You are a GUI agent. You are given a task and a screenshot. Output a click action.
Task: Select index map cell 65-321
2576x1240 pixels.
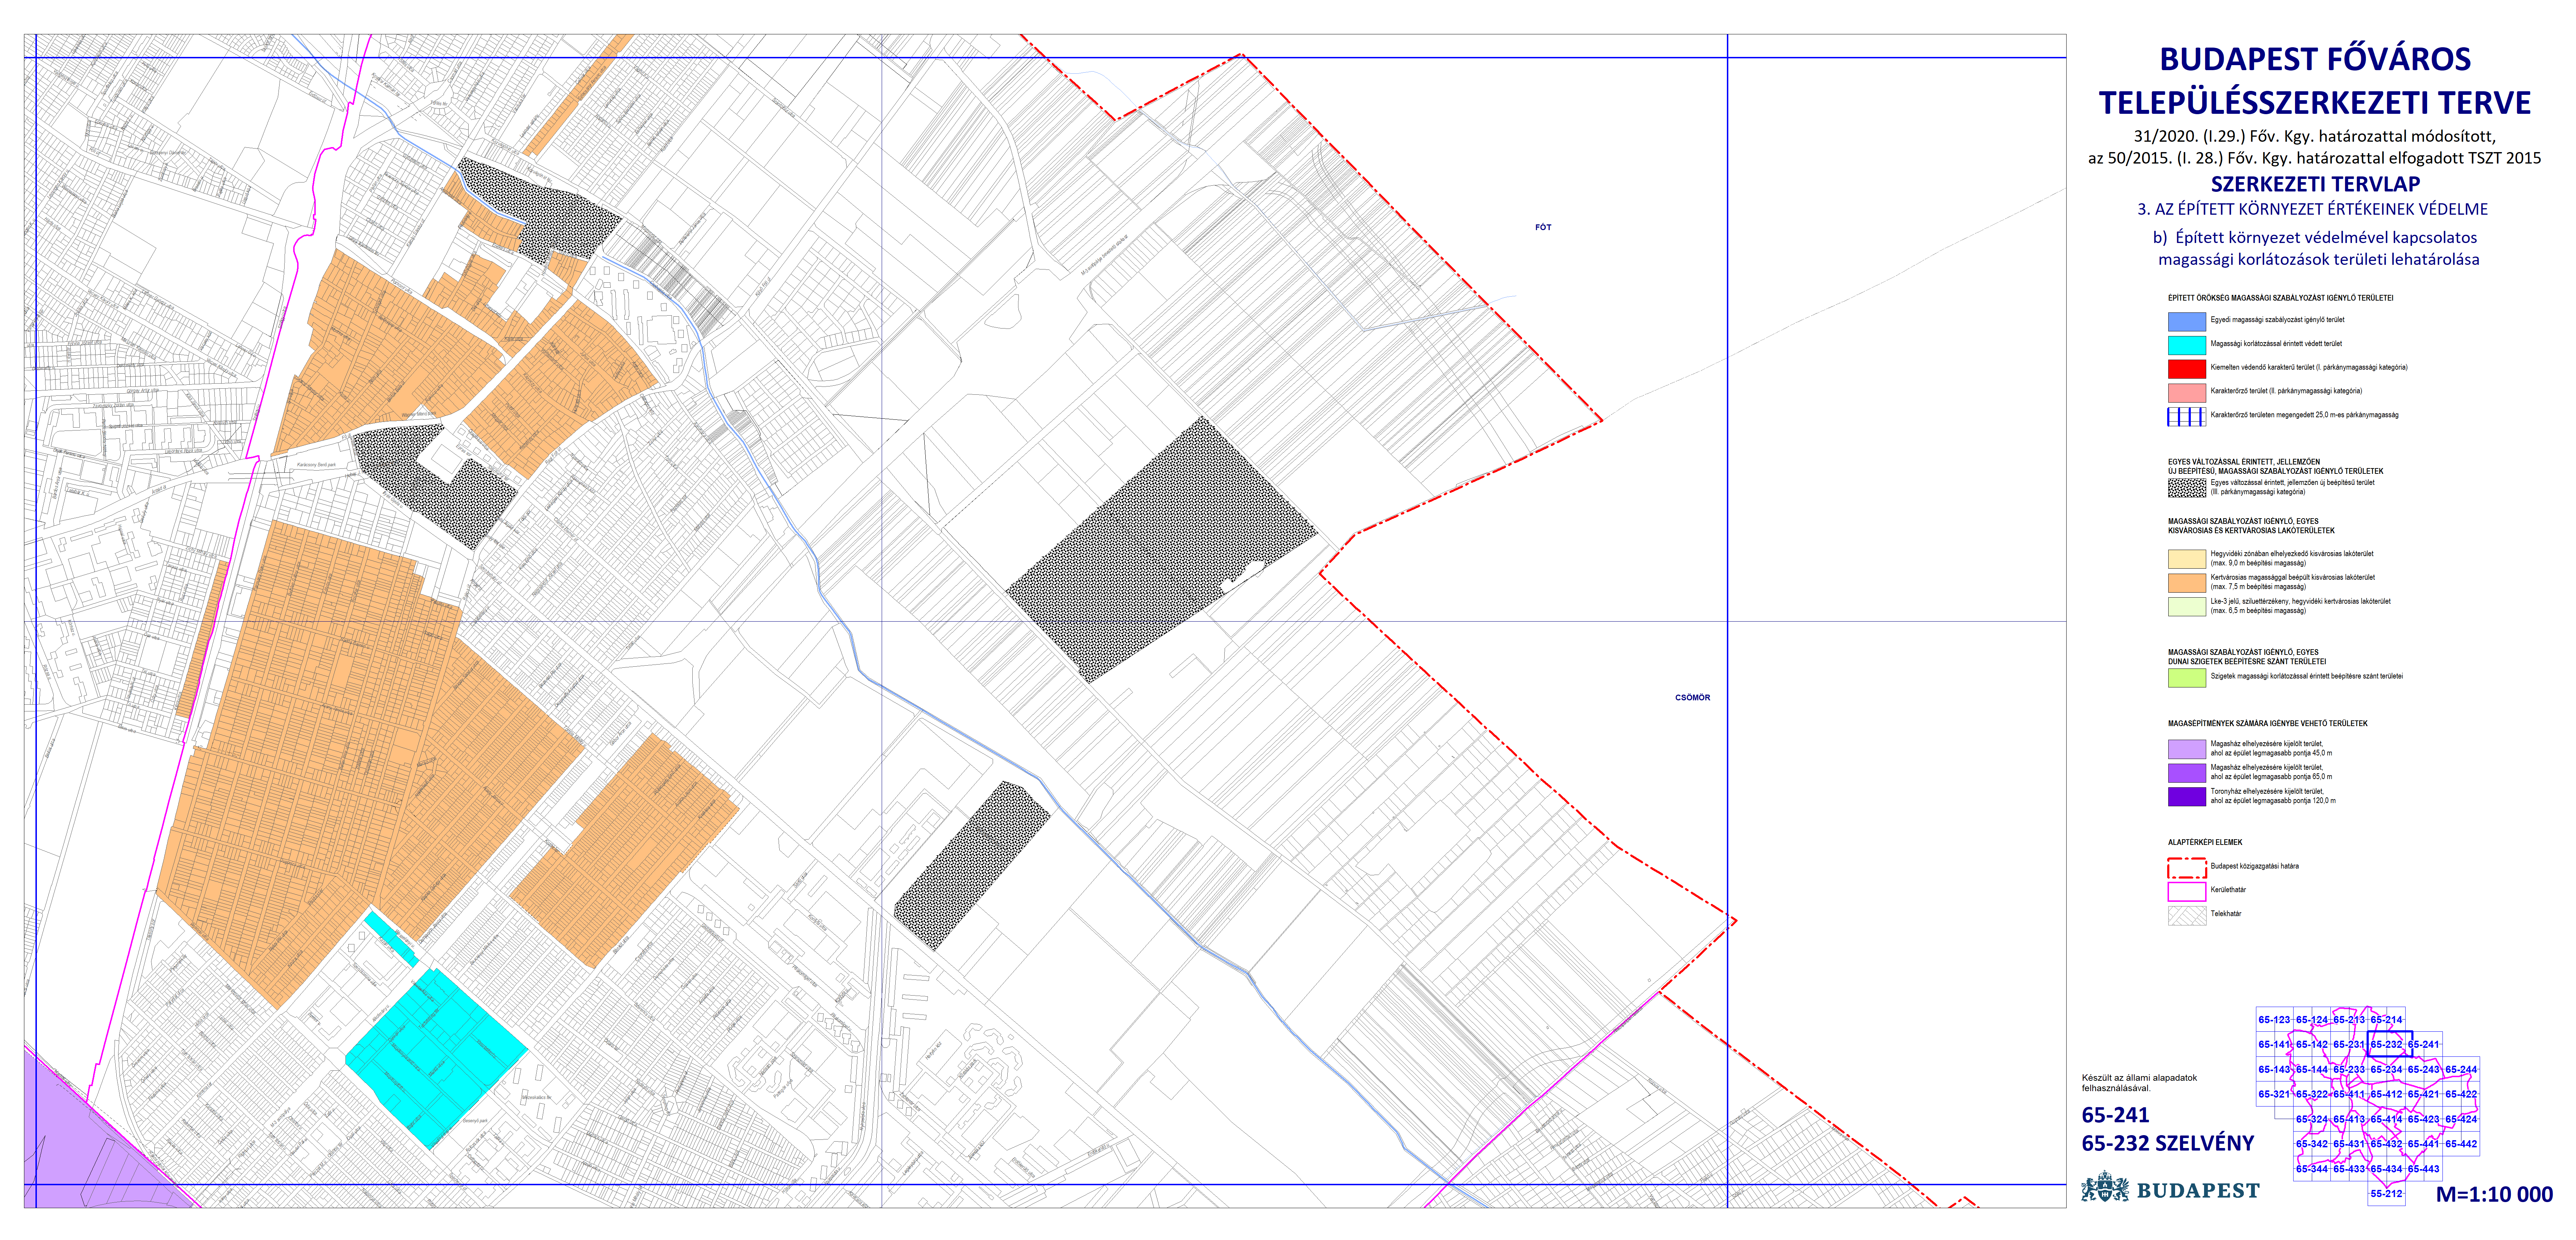click(x=2275, y=1094)
